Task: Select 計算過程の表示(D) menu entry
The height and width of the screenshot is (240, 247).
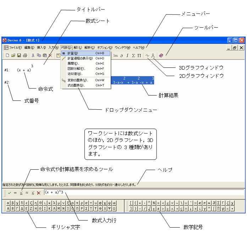Action: (x=86, y=59)
